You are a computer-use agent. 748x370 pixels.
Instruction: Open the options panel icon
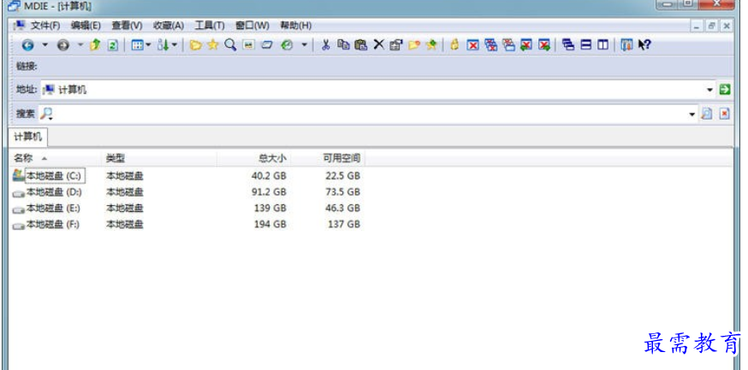626,45
